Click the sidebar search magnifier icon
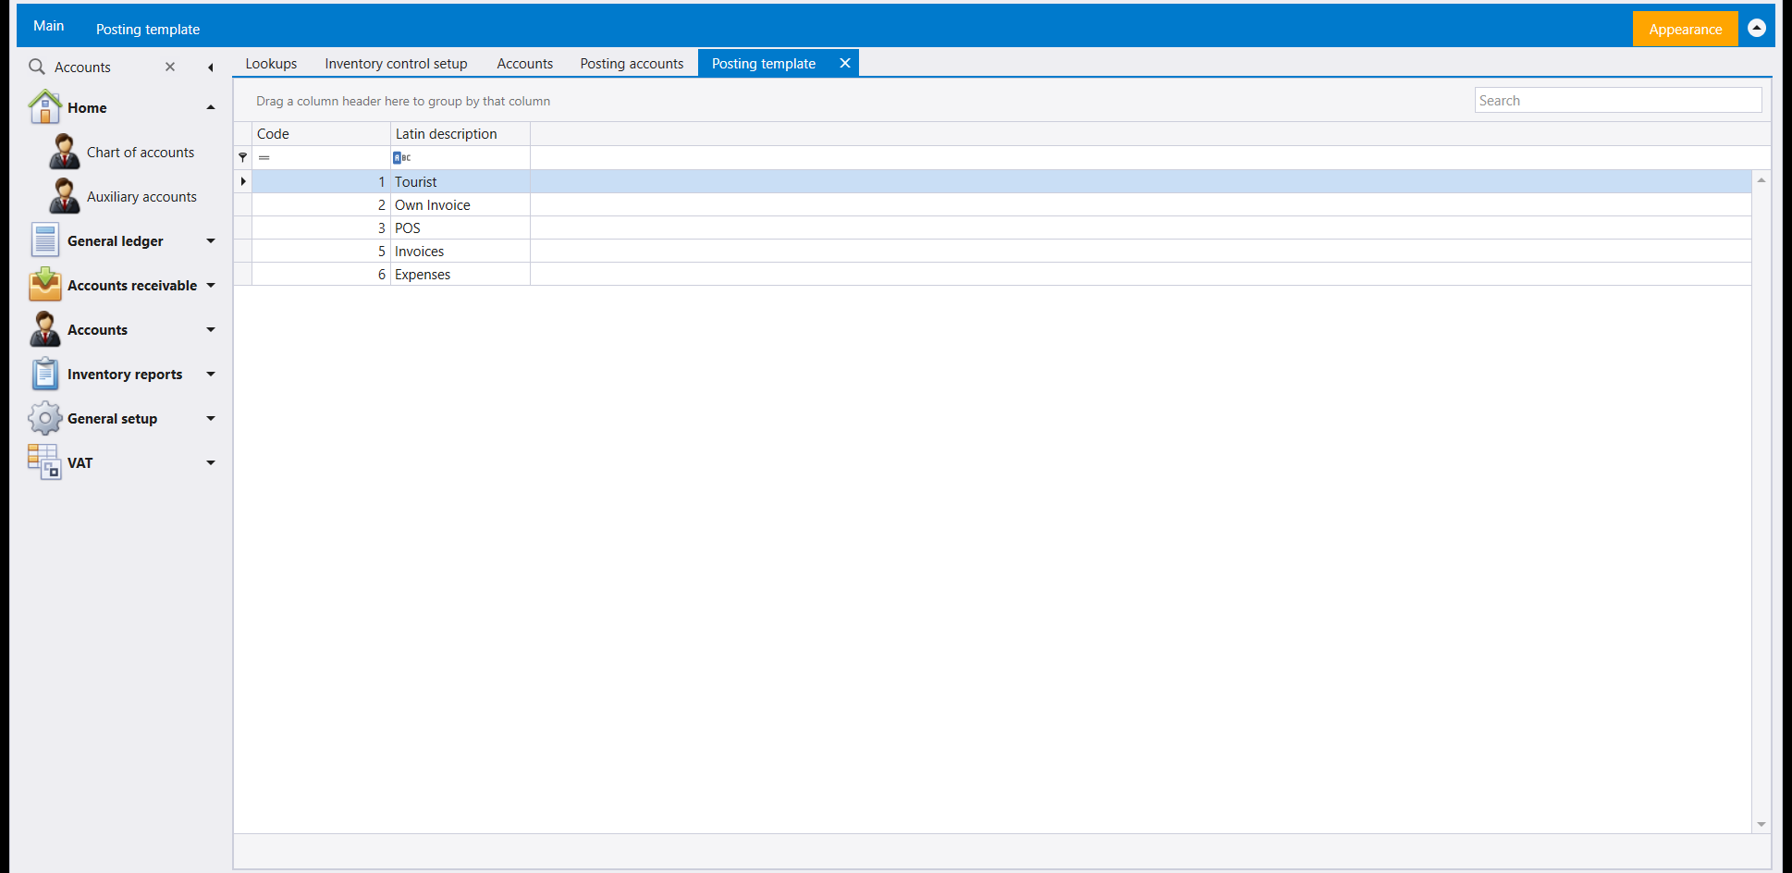The height and width of the screenshot is (873, 1792). (37, 67)
